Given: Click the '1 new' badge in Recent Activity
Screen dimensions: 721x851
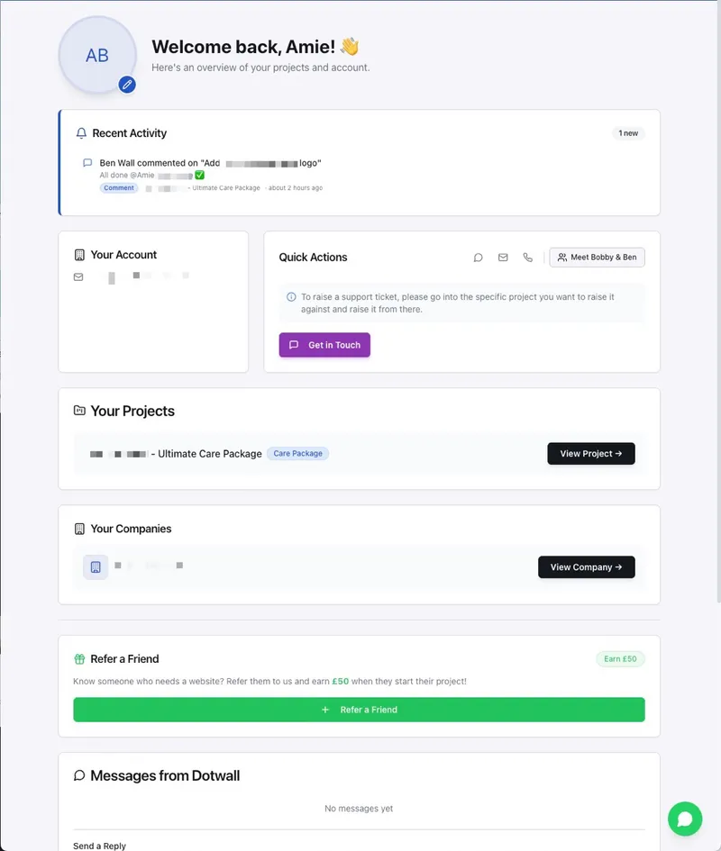Looking at the screenshot, I should 628,132.
